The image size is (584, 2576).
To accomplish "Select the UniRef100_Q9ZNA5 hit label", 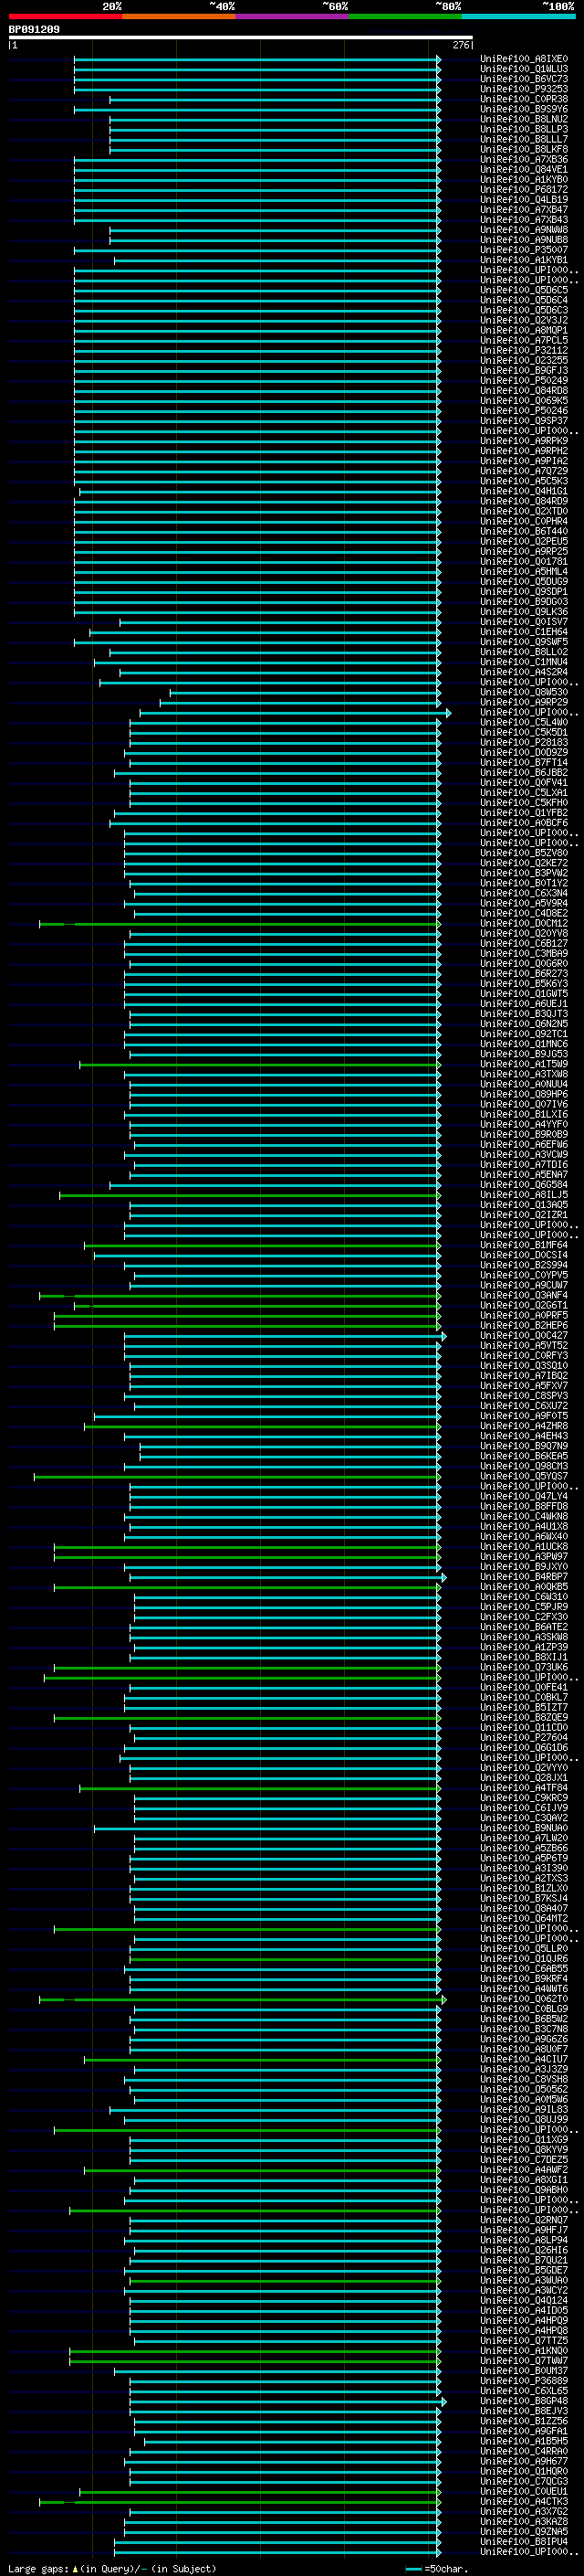I will (x=524, y=2531).
